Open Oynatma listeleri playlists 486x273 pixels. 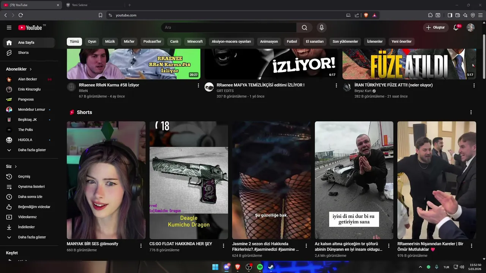(29, 187)
